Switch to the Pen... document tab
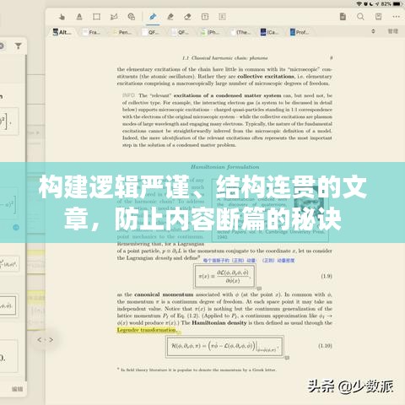Screen dimensions: 405x405 [121, 32]
